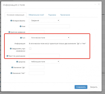The height and width of the screenshot is (94, 105).
Task: Click info icon by Уведомлять при изменении
Action: click(11, 49)
